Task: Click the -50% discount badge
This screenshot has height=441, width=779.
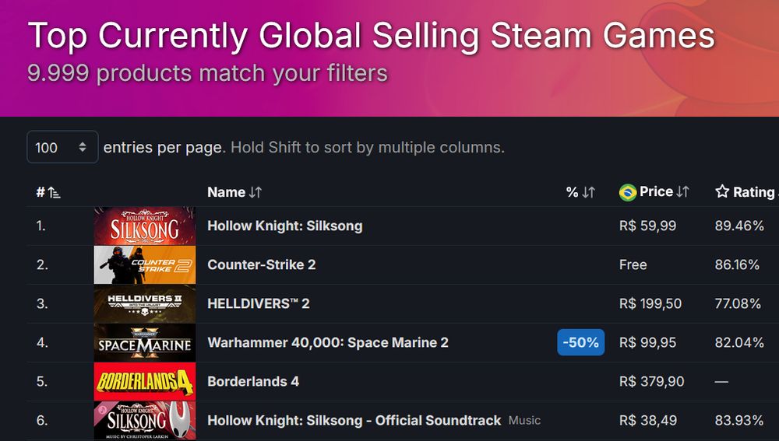Action: [x=581, y=342]
